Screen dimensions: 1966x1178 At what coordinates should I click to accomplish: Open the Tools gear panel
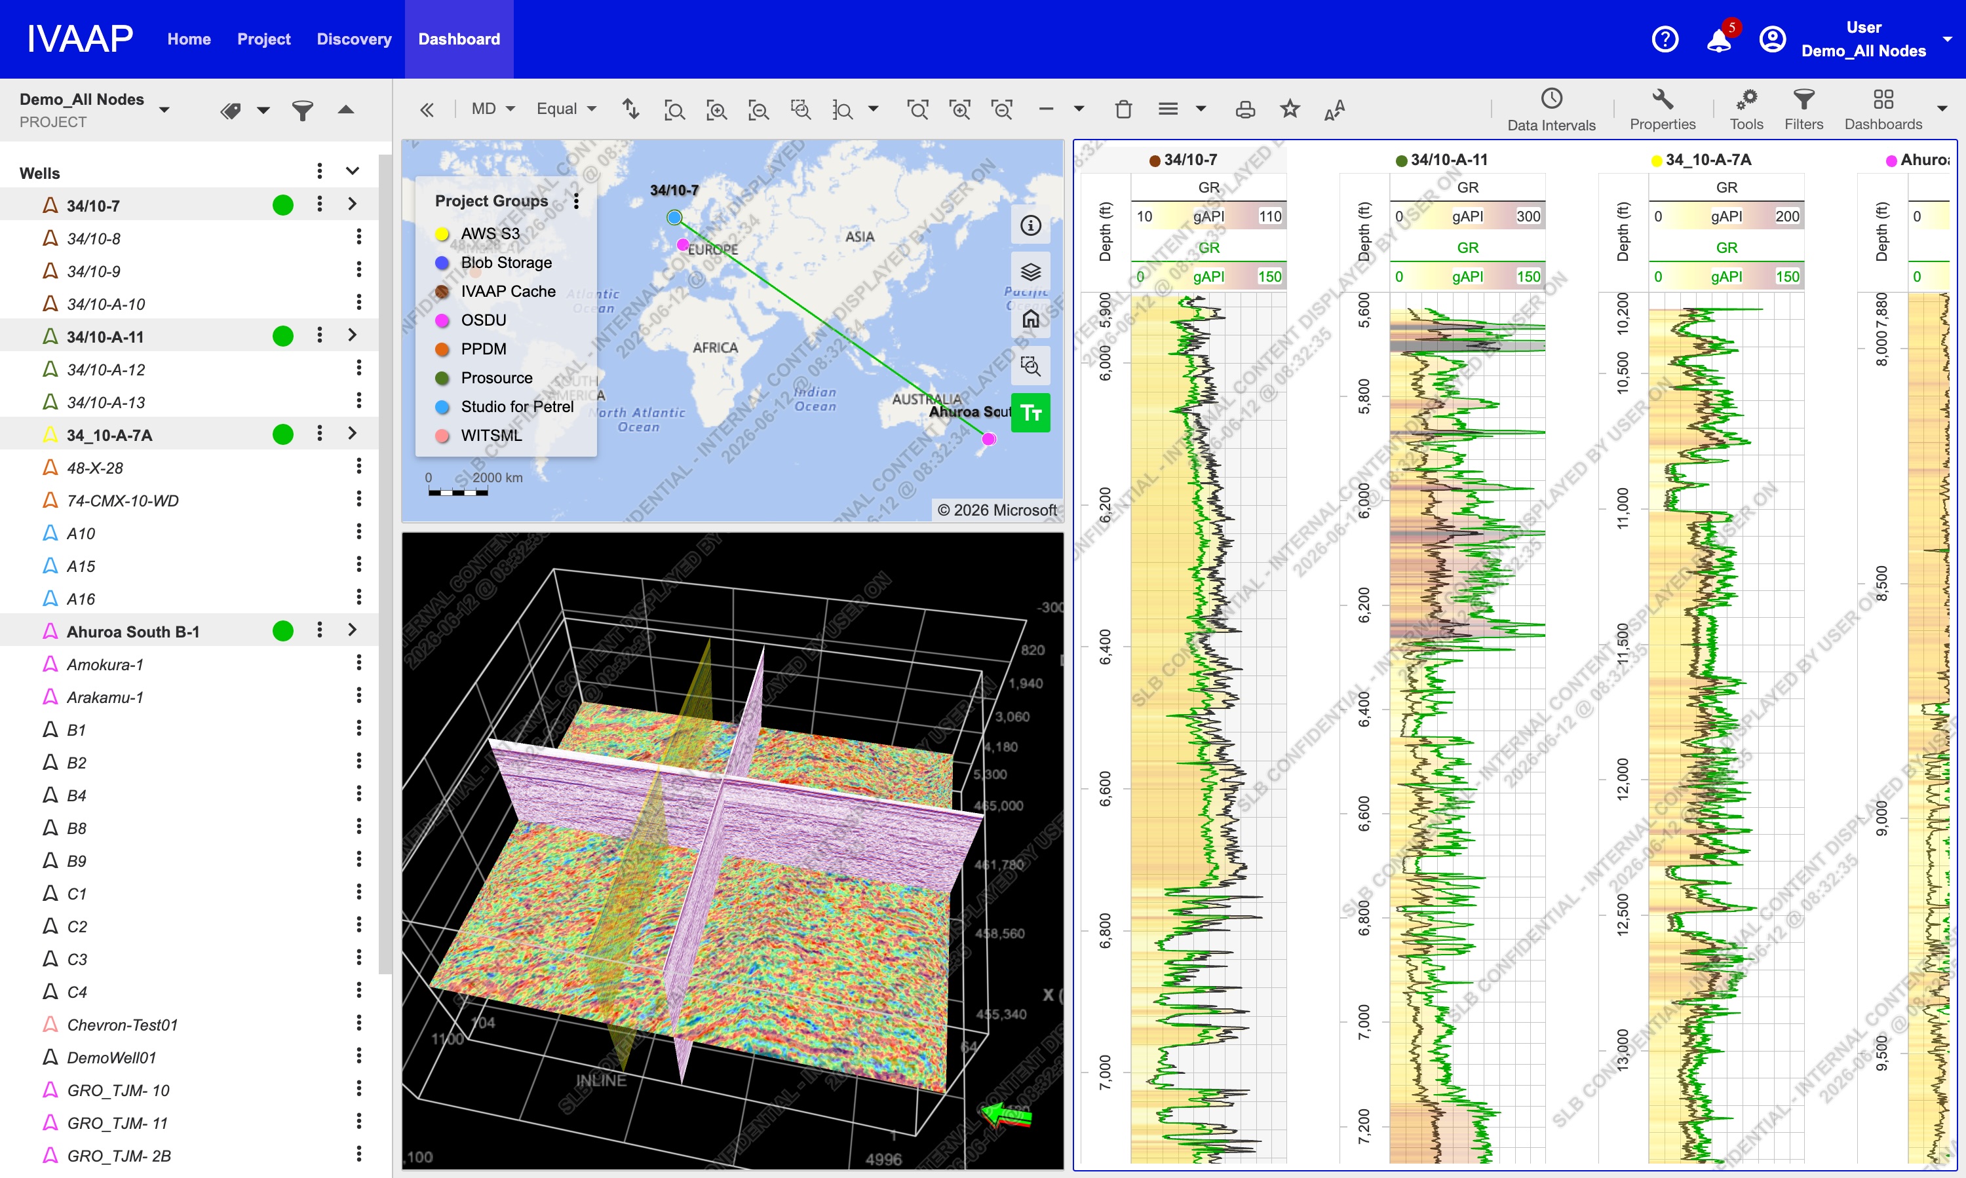pyautogui.click(x=1746, y=110)
